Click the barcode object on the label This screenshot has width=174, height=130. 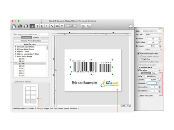point(91,67)
